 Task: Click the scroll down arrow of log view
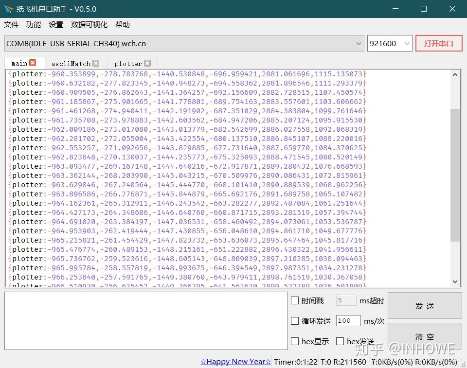coord(455,281)
